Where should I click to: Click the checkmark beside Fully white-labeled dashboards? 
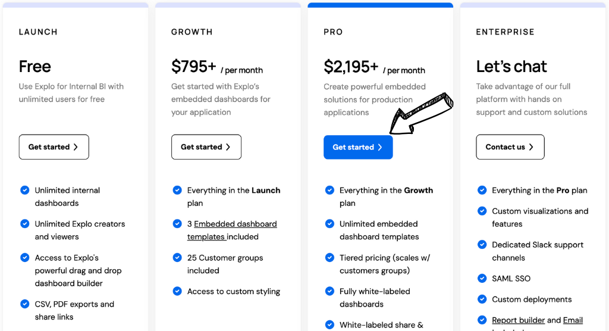329,291
